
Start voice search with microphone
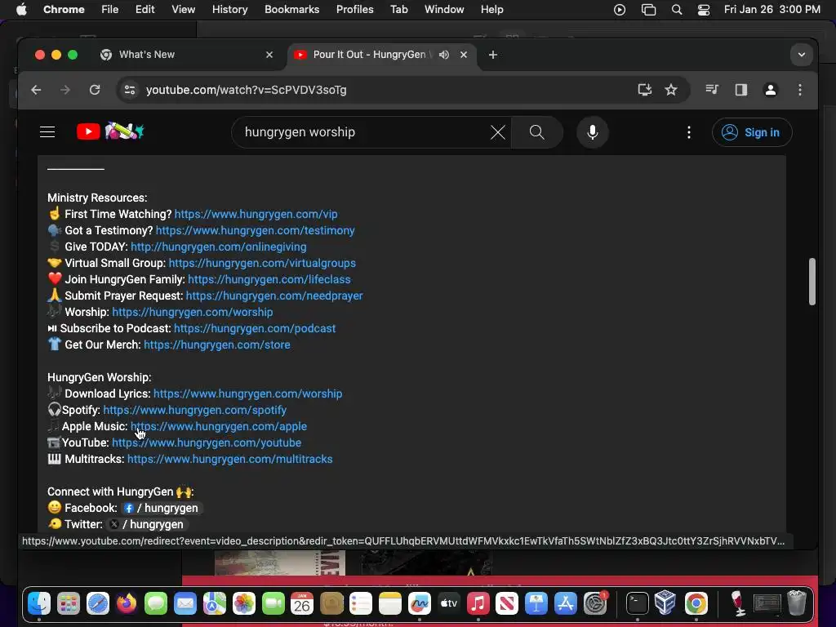click(593, 132)
